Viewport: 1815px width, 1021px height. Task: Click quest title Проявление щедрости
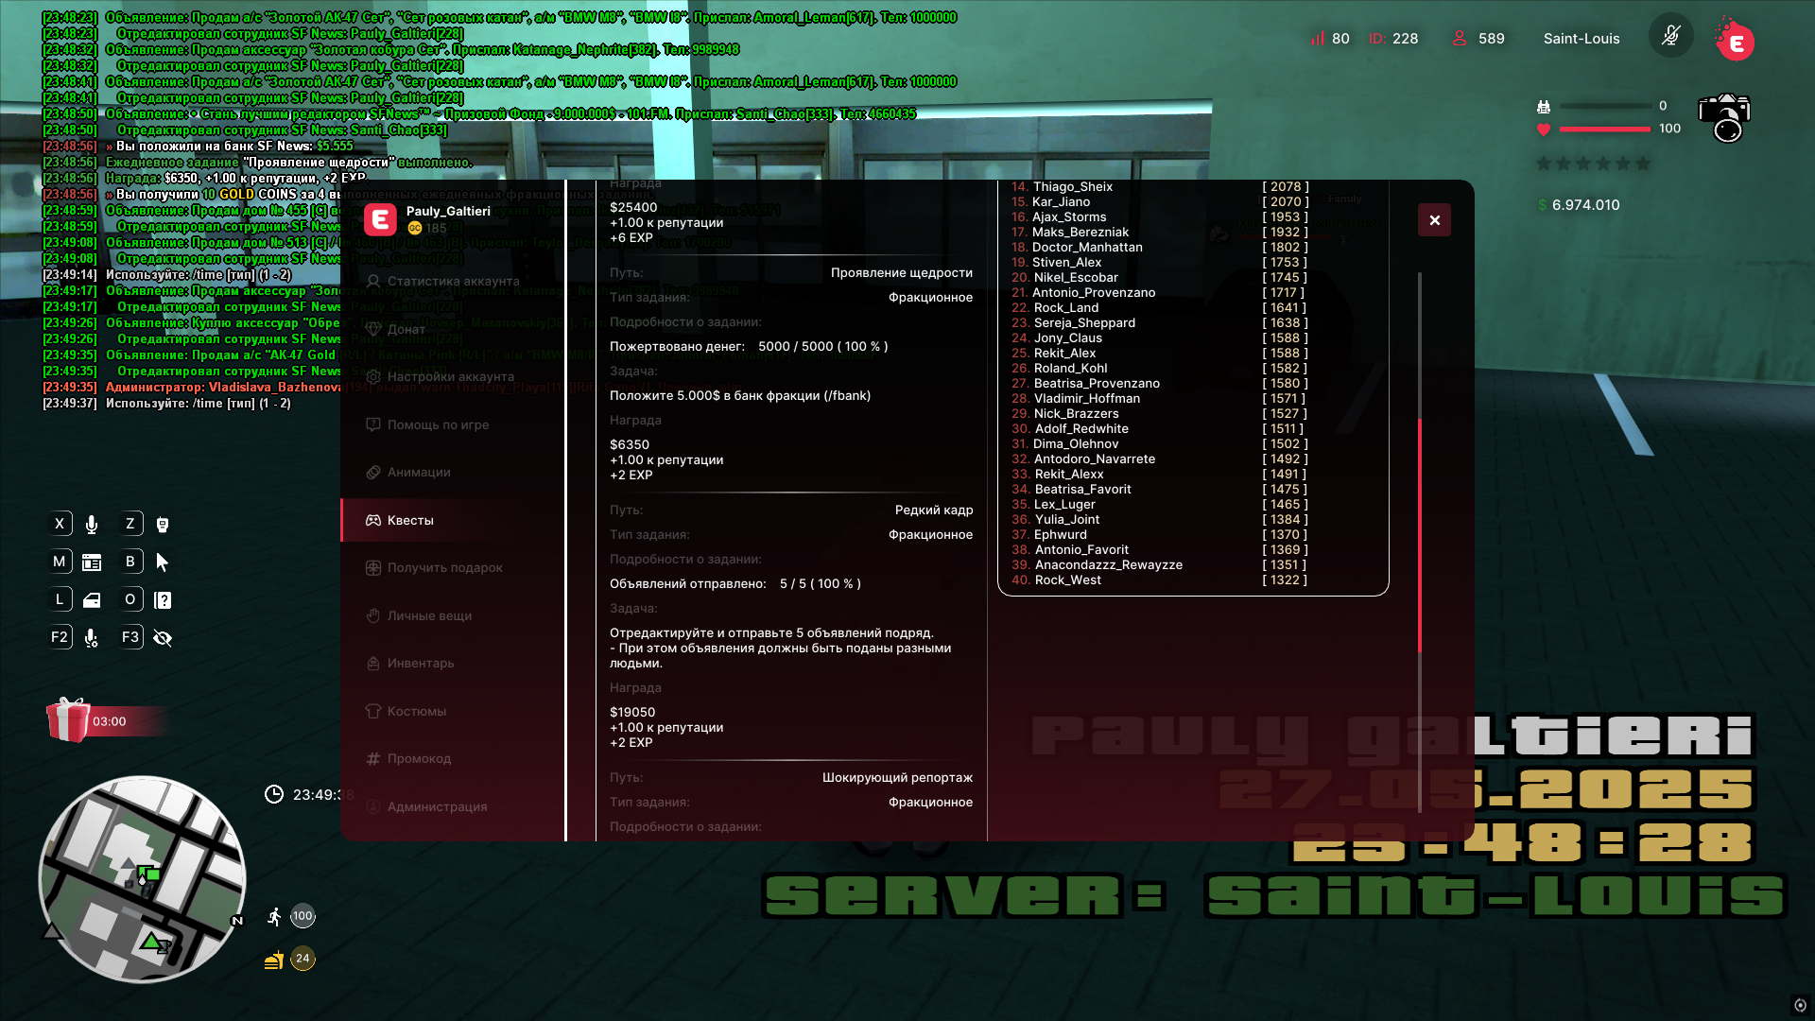coord(901,272)
